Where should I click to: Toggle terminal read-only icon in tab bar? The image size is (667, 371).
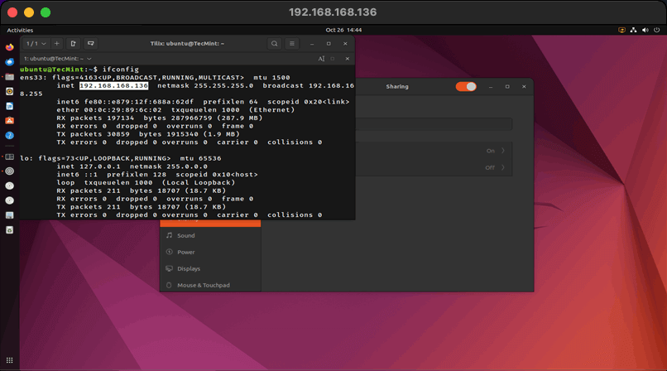tap(320, 59)
